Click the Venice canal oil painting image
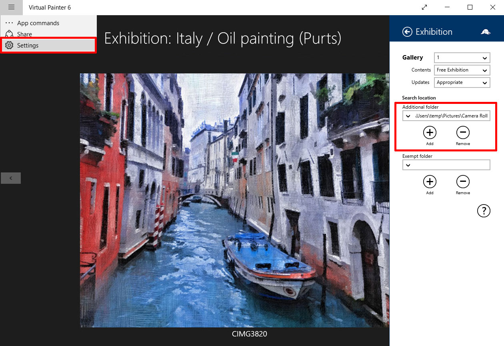Screen dimensions: 504x346 tap(234, 200)
